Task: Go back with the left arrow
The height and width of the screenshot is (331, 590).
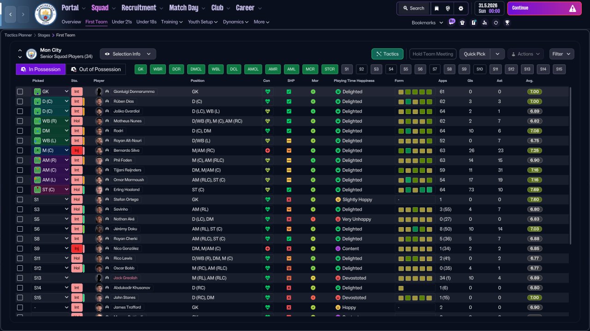Action: coord(11,14)
